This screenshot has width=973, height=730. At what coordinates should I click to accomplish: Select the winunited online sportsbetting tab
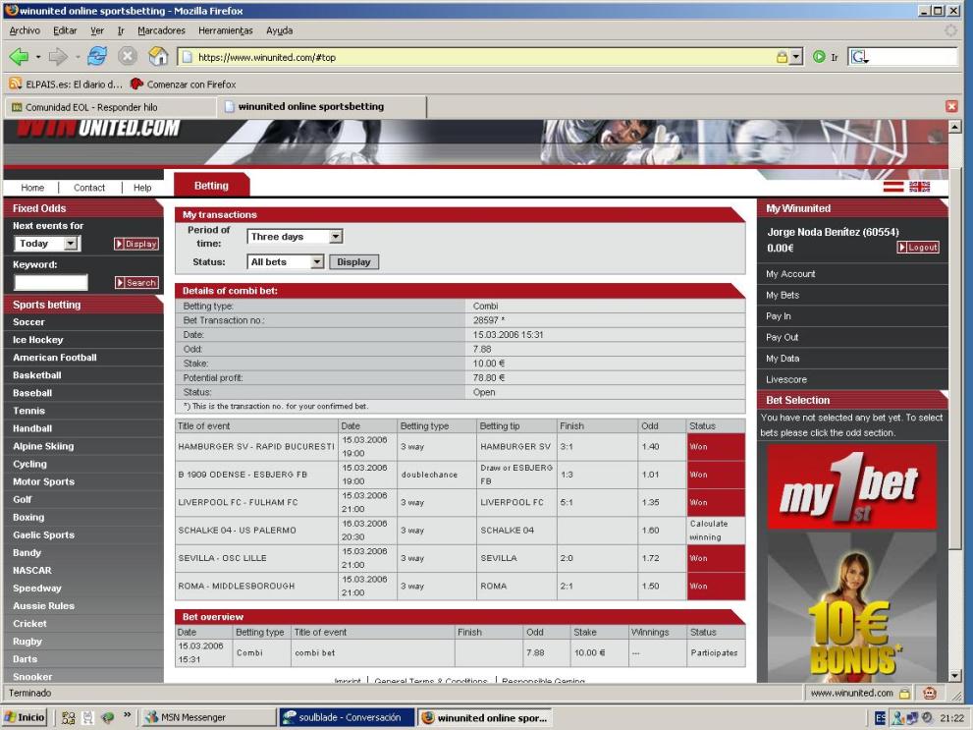click(x=323, y=107)
